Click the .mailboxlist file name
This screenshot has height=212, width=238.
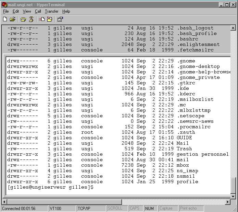pos(195,99)
